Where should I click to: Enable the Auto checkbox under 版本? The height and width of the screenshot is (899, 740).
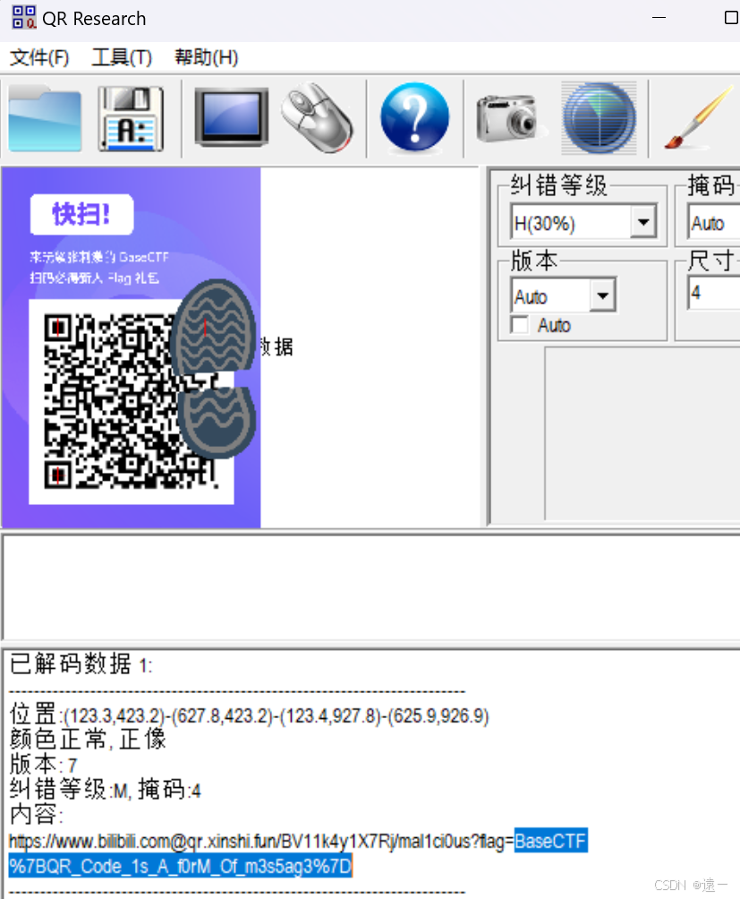tap(519, 325)
